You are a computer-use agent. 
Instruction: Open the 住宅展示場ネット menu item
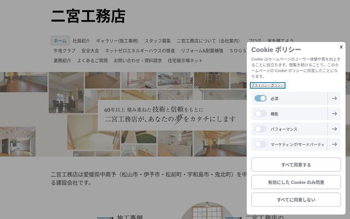click(185, 61)
